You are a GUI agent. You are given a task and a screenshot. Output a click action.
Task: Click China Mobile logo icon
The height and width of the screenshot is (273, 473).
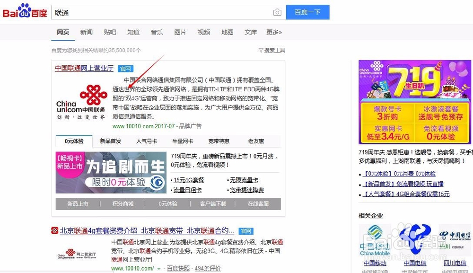[x=375, y=240]
